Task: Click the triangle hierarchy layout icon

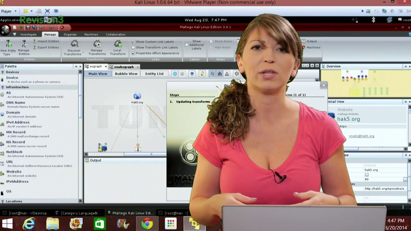Action: pos(227,74)
